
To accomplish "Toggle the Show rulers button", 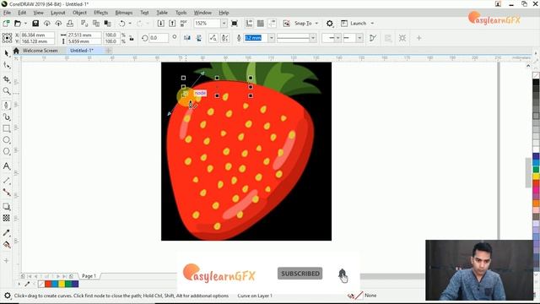I will click(249, 24).
